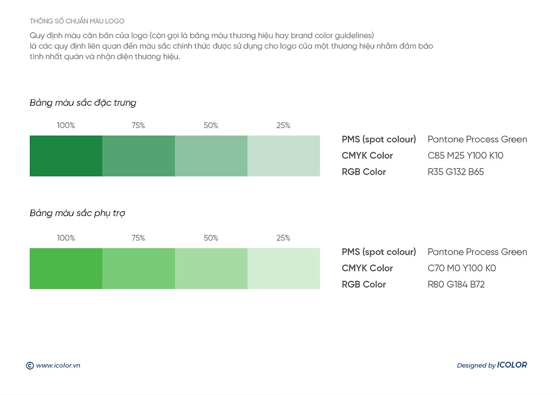Click the 100% label above the primary palette
Image resolution: width=558 pixels, height=395 pixels.
(66, 126)
